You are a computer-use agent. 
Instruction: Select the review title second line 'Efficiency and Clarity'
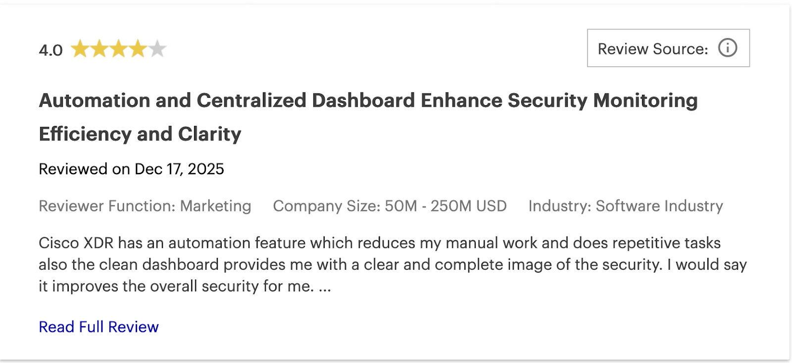click(x=140, y=133)
